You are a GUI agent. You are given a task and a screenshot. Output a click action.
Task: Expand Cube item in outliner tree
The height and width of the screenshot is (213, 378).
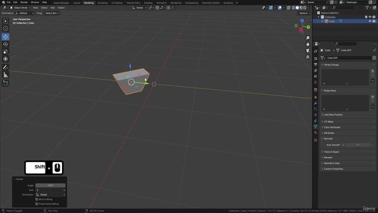pyautogui.click(x=322, y=21)
